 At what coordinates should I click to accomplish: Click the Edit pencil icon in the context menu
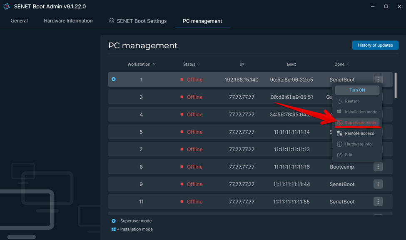point(340,155)
